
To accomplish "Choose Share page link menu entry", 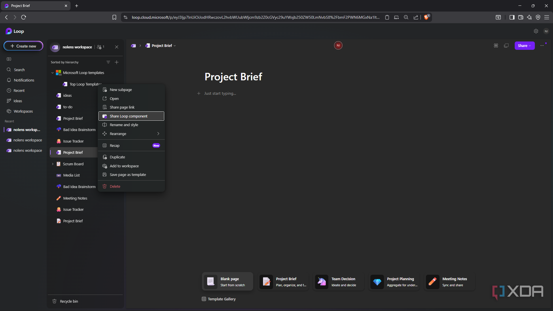I will [x=131, y=107].
